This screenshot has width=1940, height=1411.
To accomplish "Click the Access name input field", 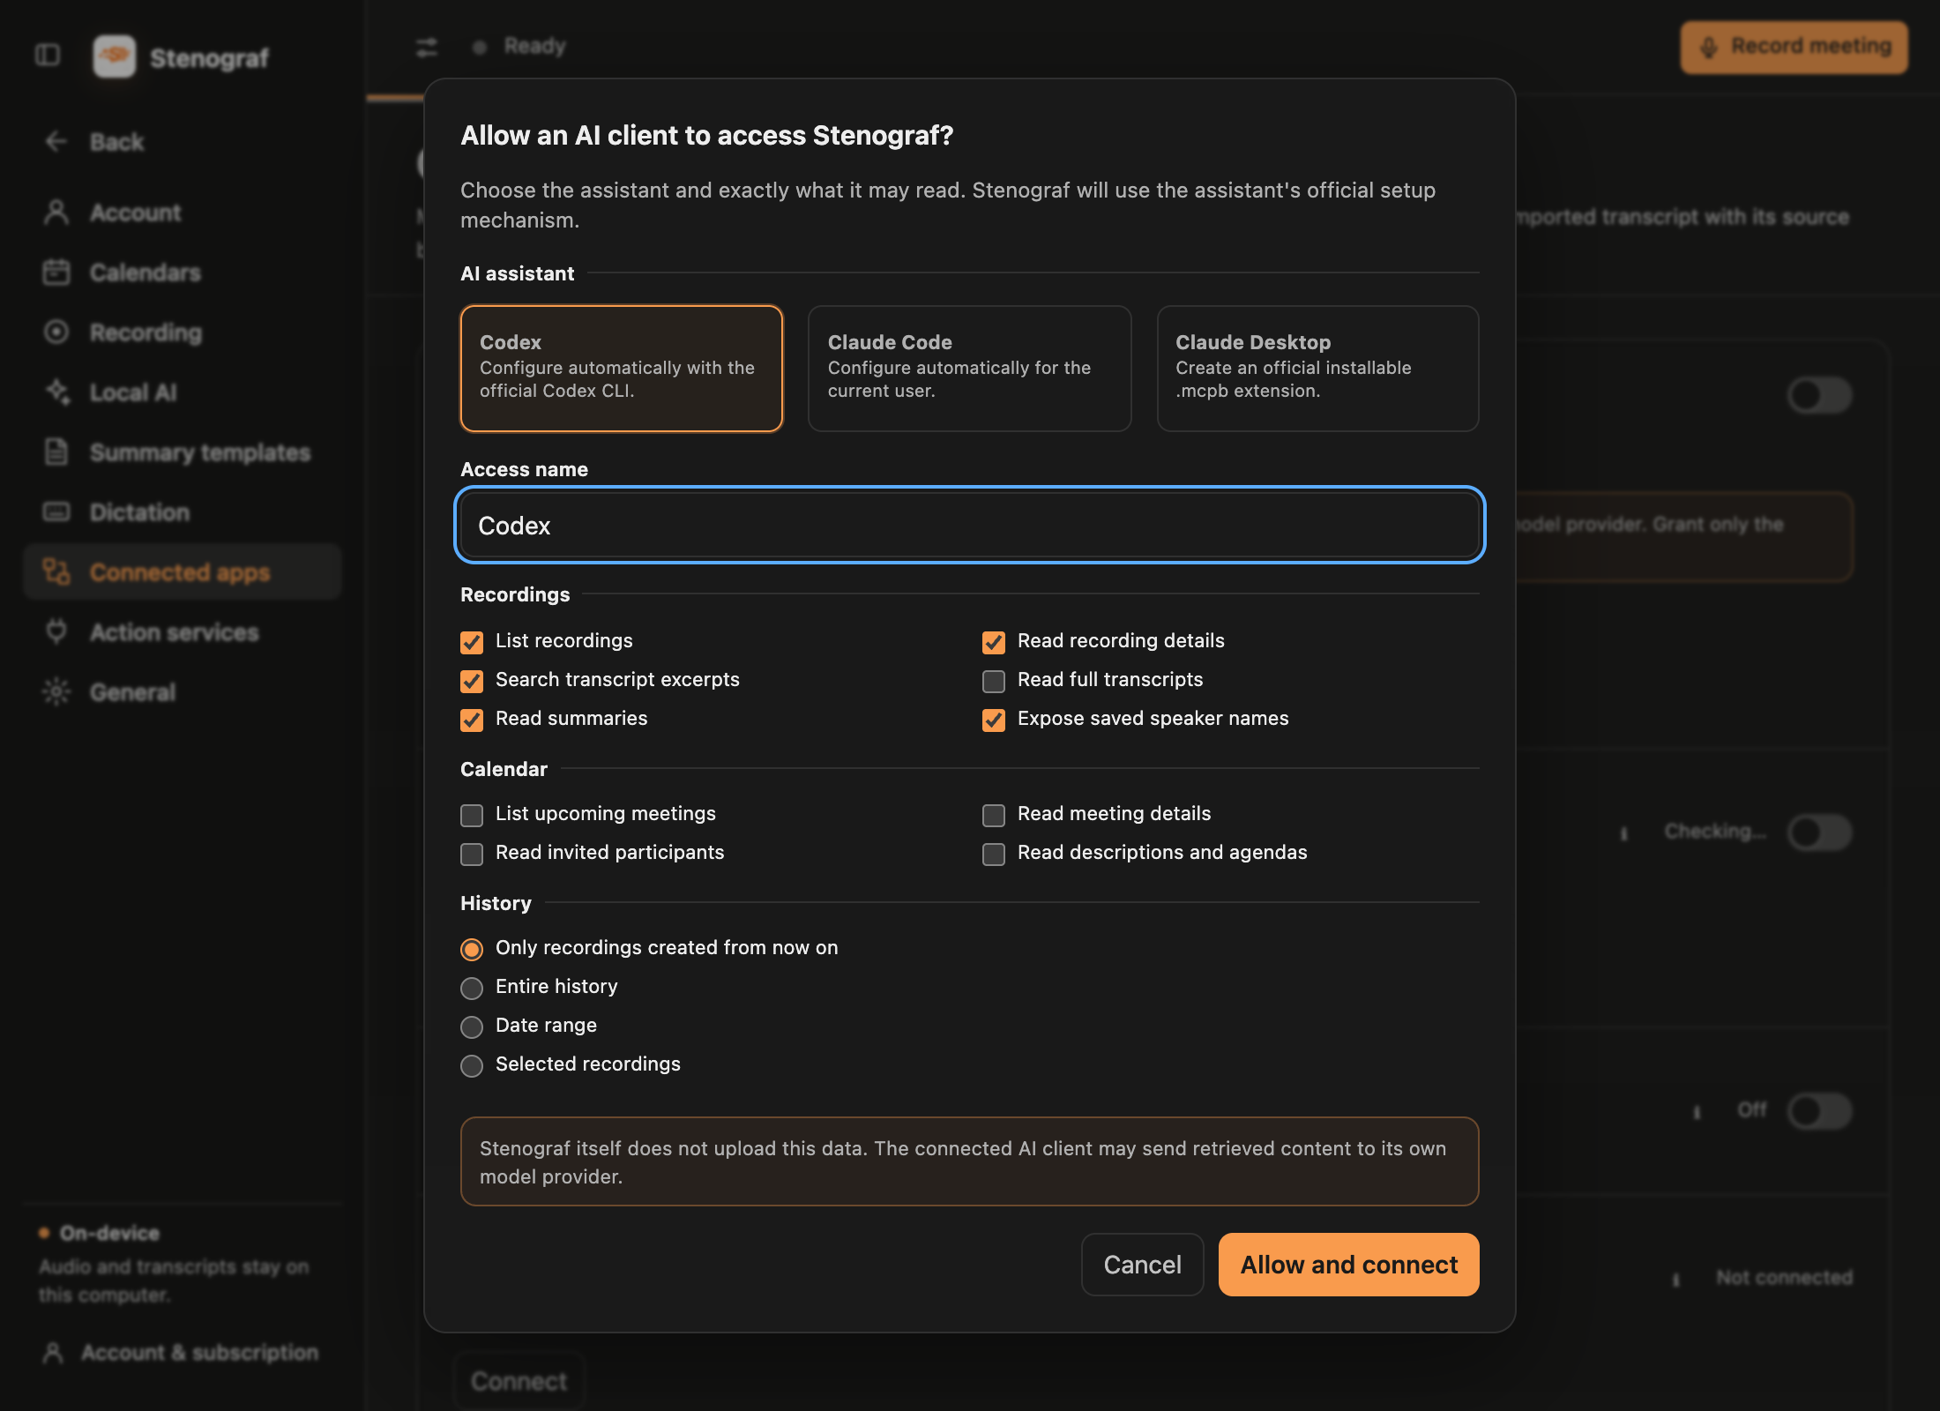I will (969, 526).
